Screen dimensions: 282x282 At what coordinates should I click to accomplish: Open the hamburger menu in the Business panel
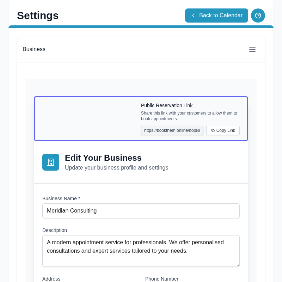pyautogui.click(x=252, y=49)
